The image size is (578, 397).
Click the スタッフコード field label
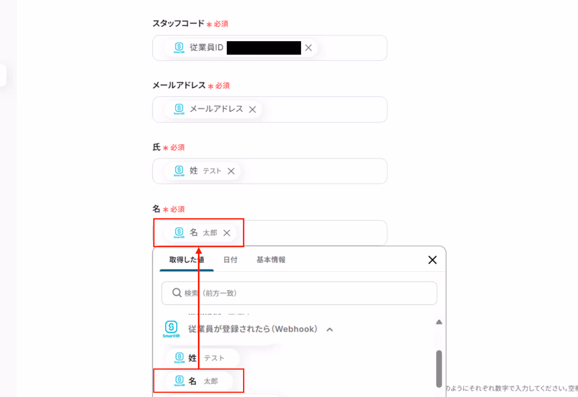pyautogui.click(x=178, y=23)
